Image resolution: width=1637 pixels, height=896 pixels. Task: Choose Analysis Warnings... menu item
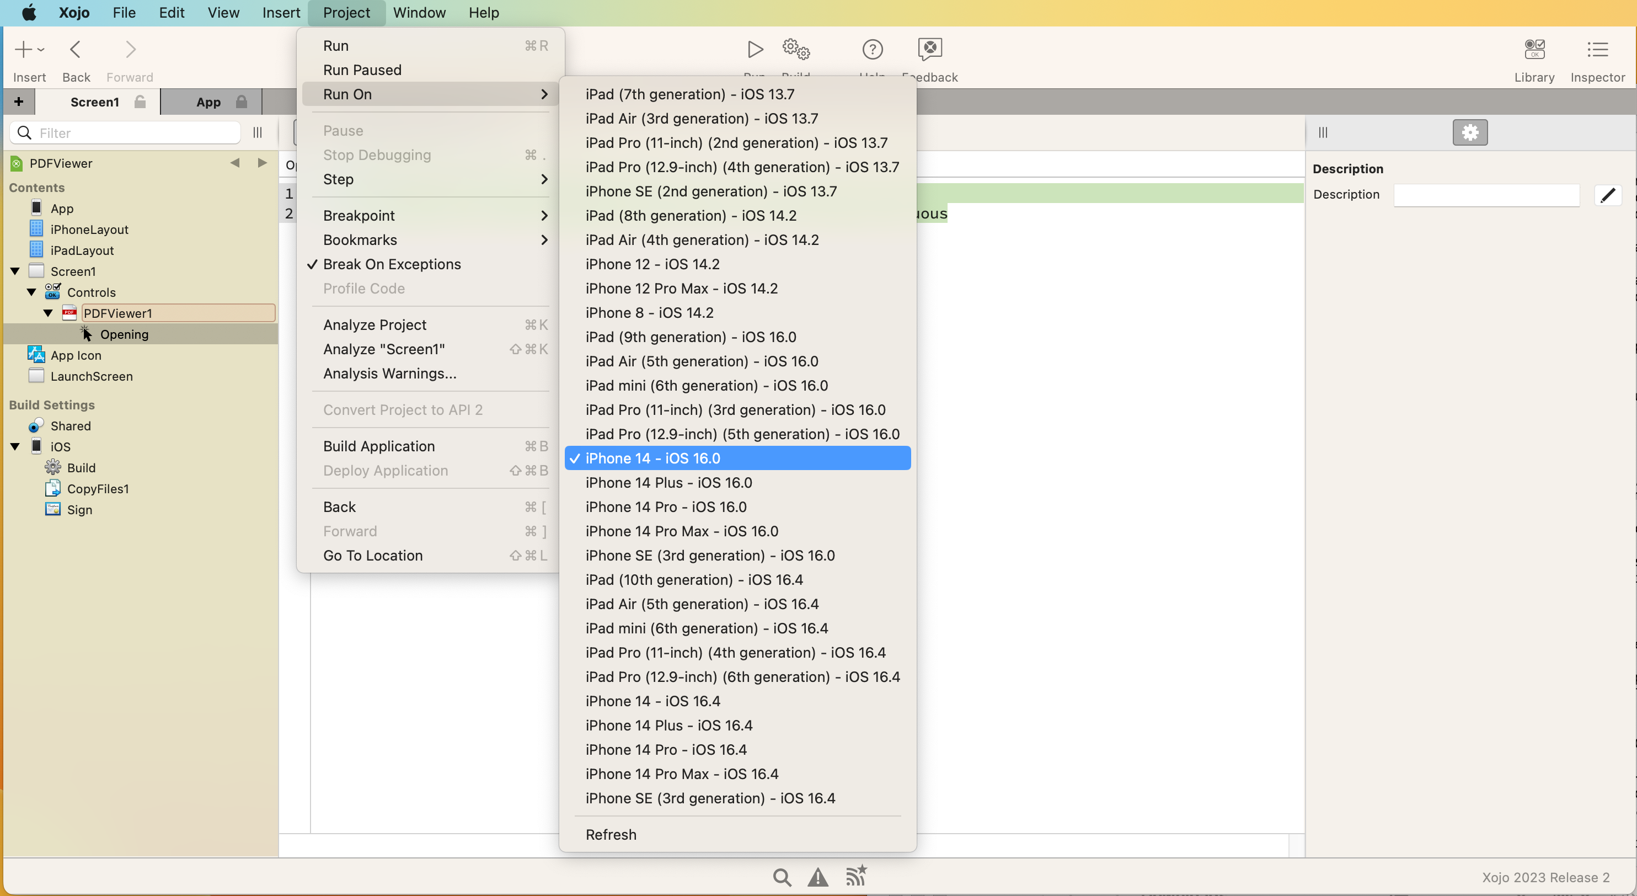click(430, 374)
